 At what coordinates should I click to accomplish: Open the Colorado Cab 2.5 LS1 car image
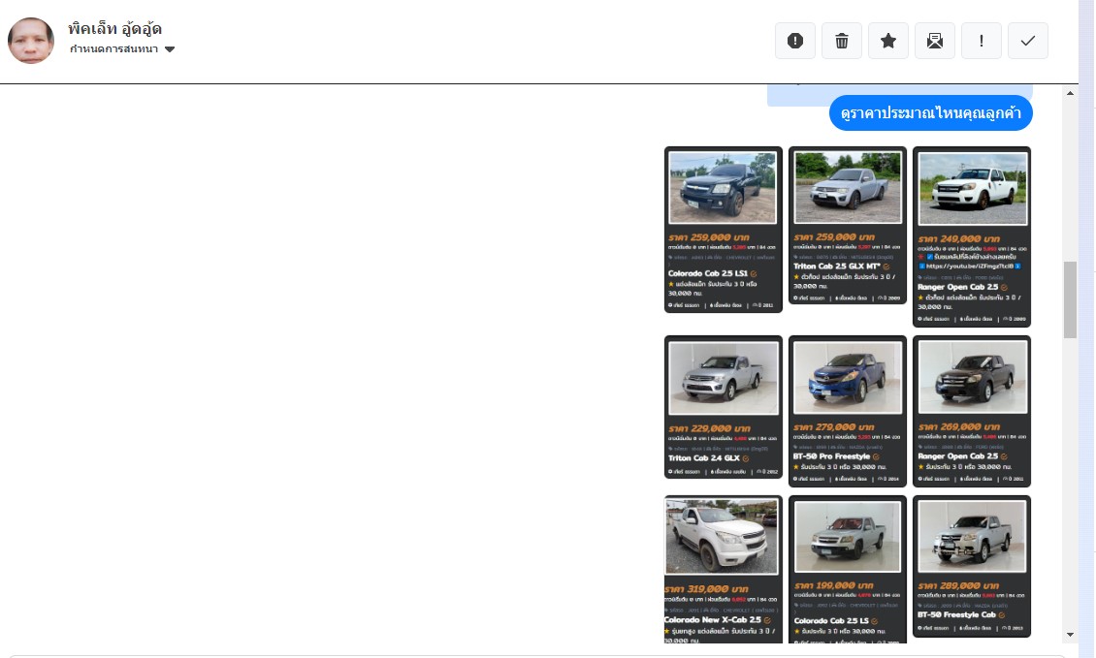point(723,230)
